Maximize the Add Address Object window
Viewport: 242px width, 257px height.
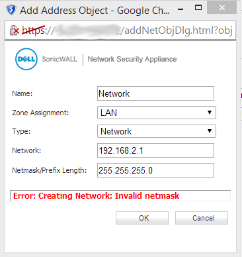click(x=198, y=7)
